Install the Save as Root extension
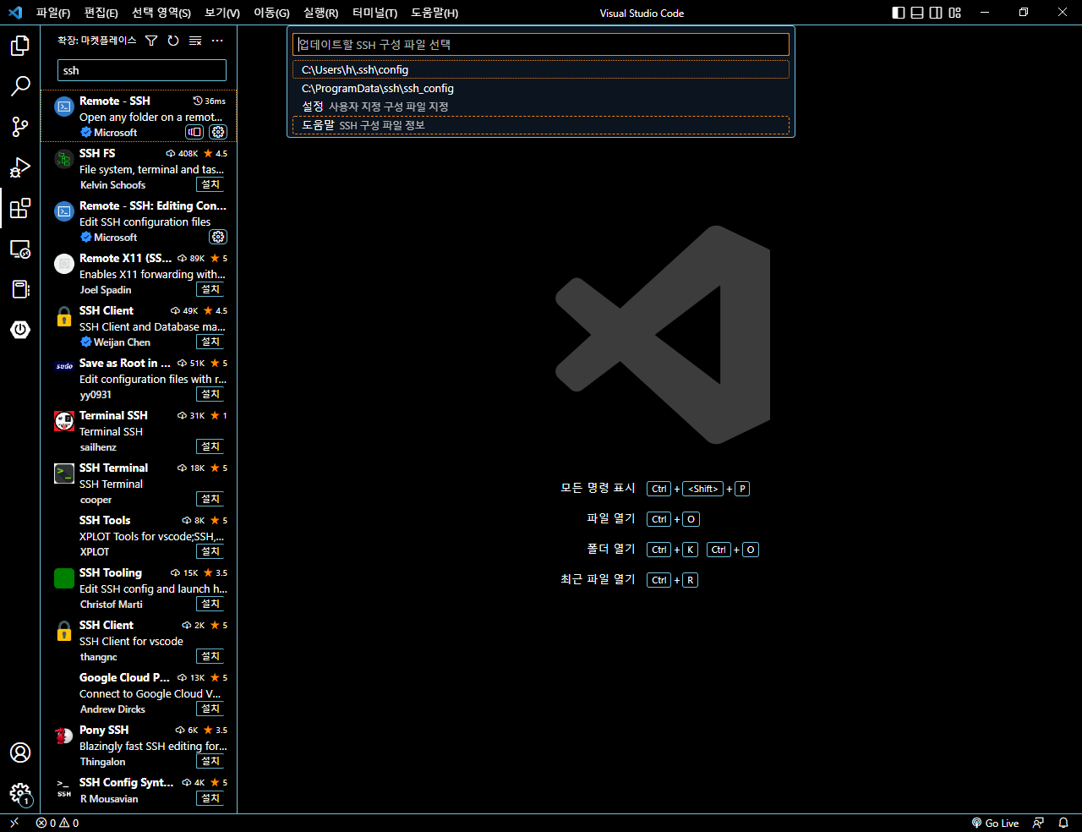This screenshot has width=1082, height=832. 210,394
